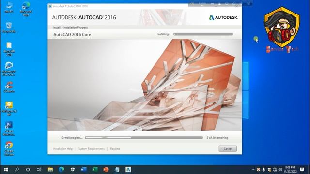
Task: Open Microsoft Edge from the taskbar
Action: coord(62,170)
